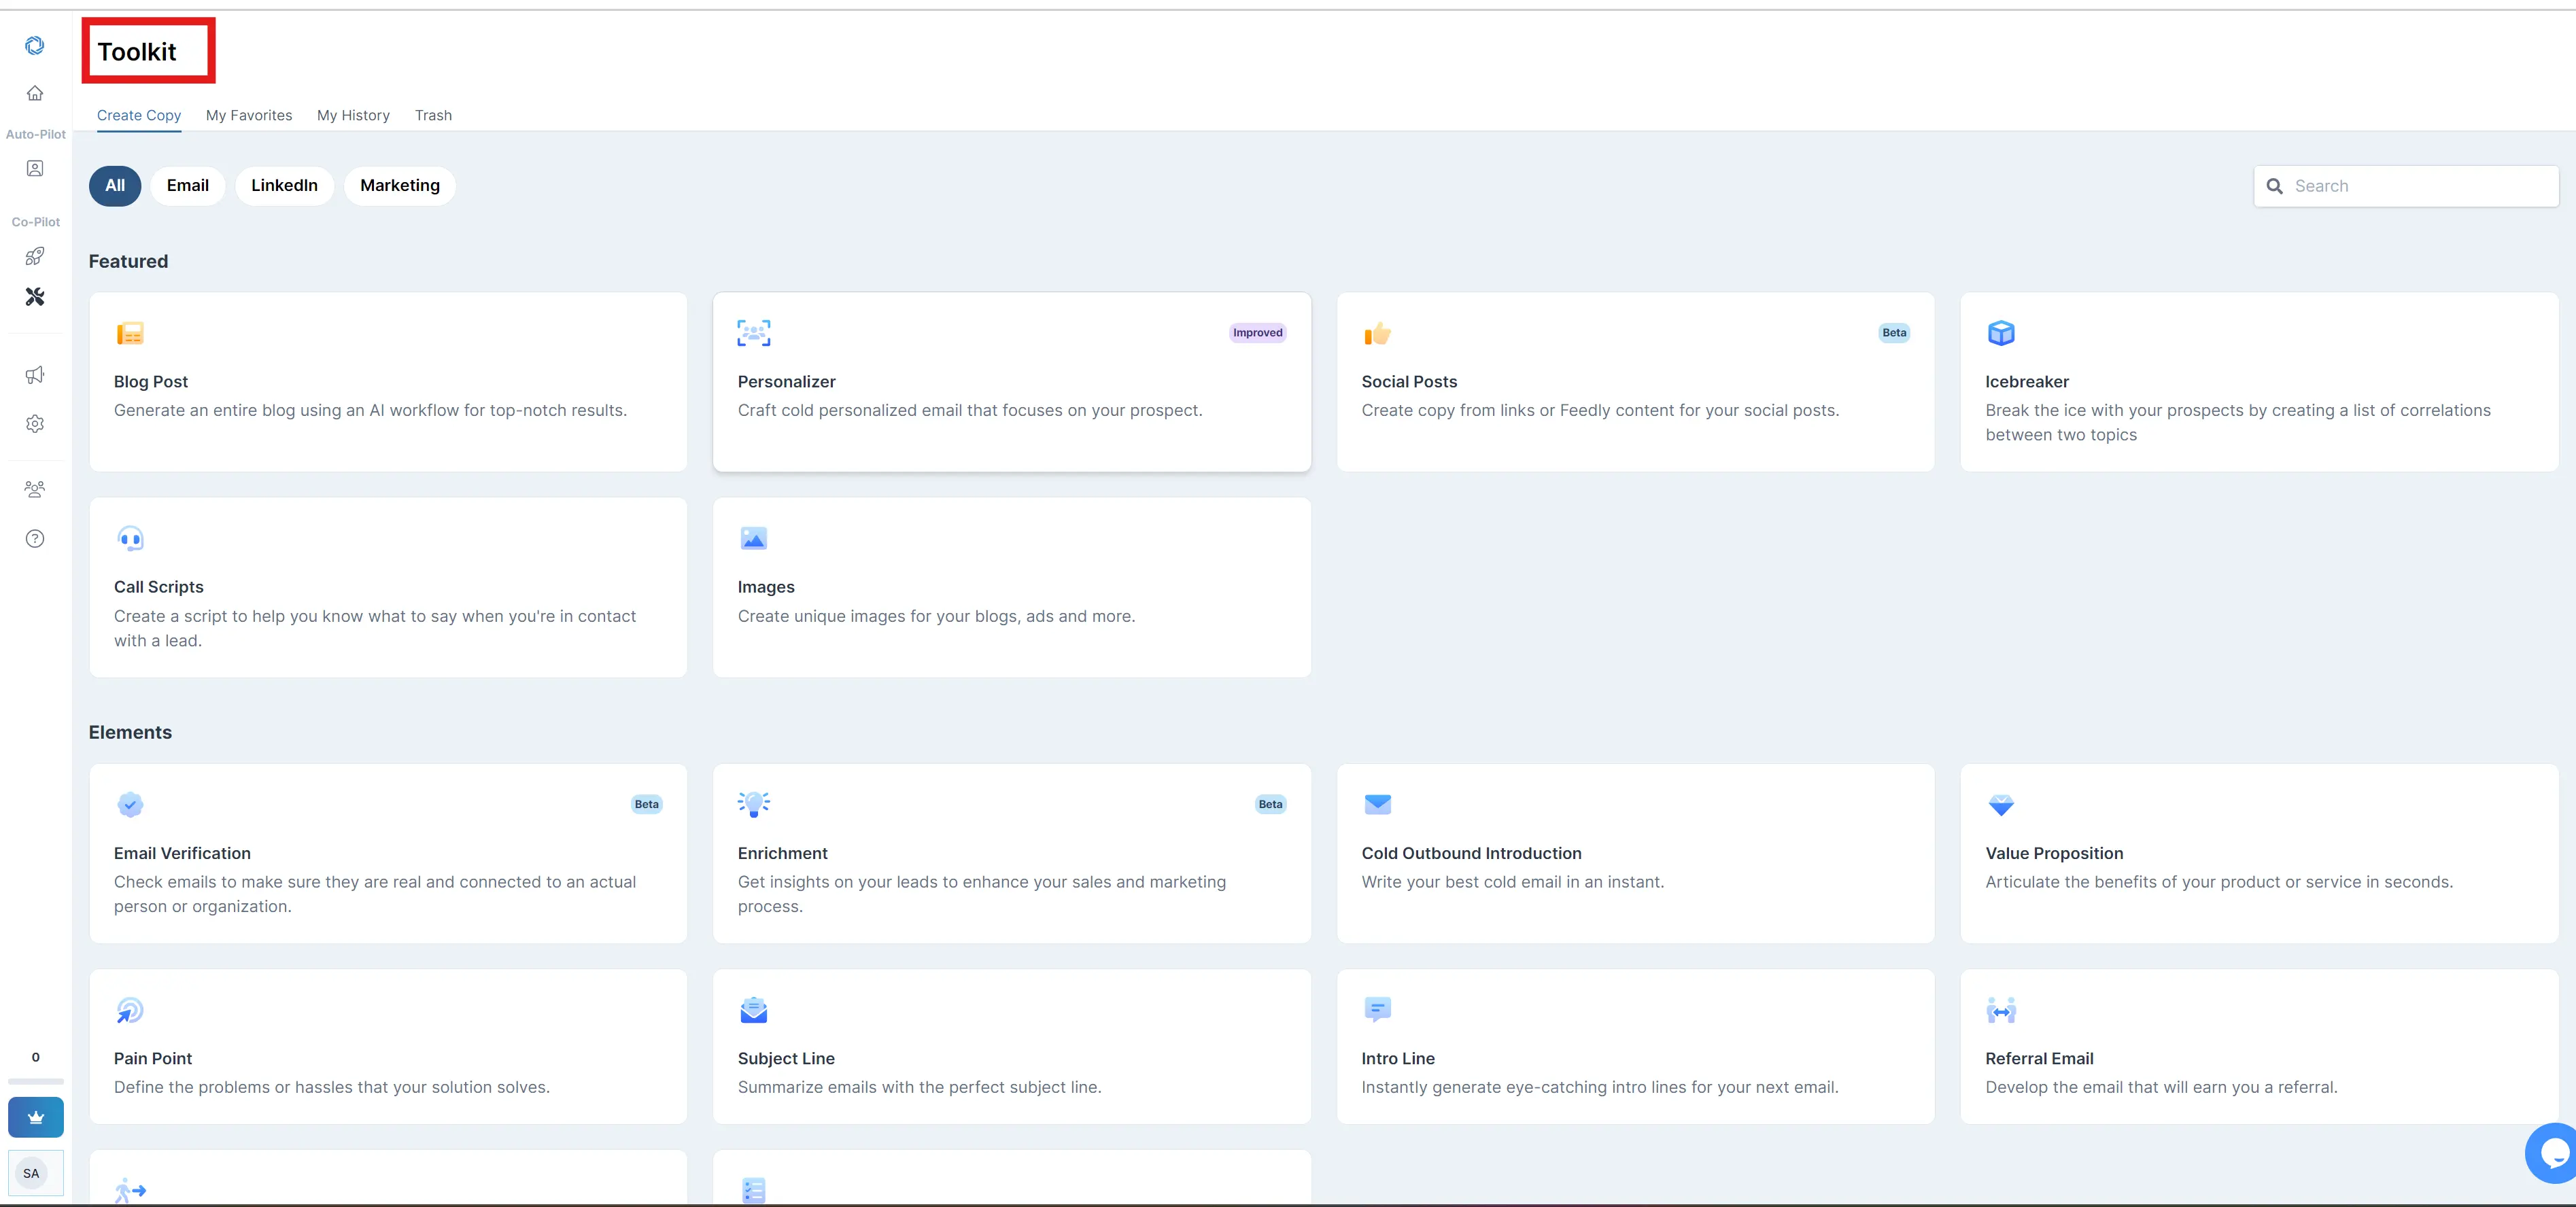2576x1207 pixels.
Task: Switch to My Favorites tab
Action: [249, 115]
